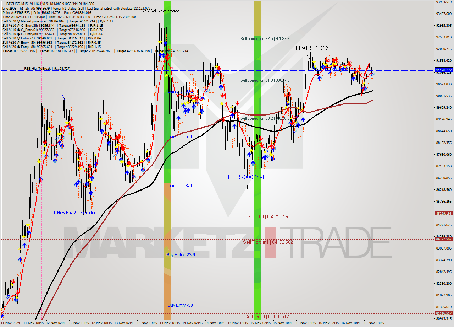The image size is (454, 327).
Task: Click the 87680.060 price axis label
Action: pos(444,154)
